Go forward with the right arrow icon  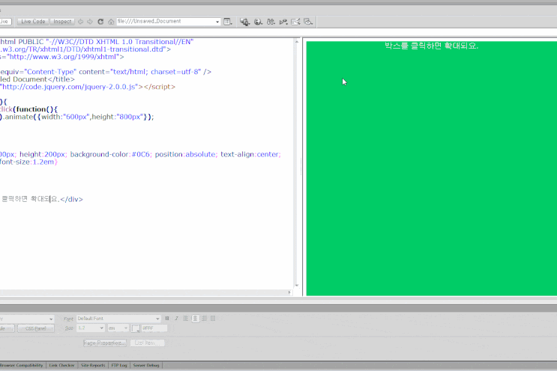click(x=90, y=22)
